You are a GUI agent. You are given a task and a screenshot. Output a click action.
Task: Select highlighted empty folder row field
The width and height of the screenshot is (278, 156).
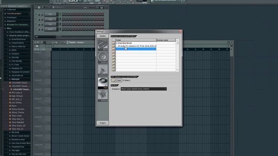pyautogui.click(x=136, y=49)
